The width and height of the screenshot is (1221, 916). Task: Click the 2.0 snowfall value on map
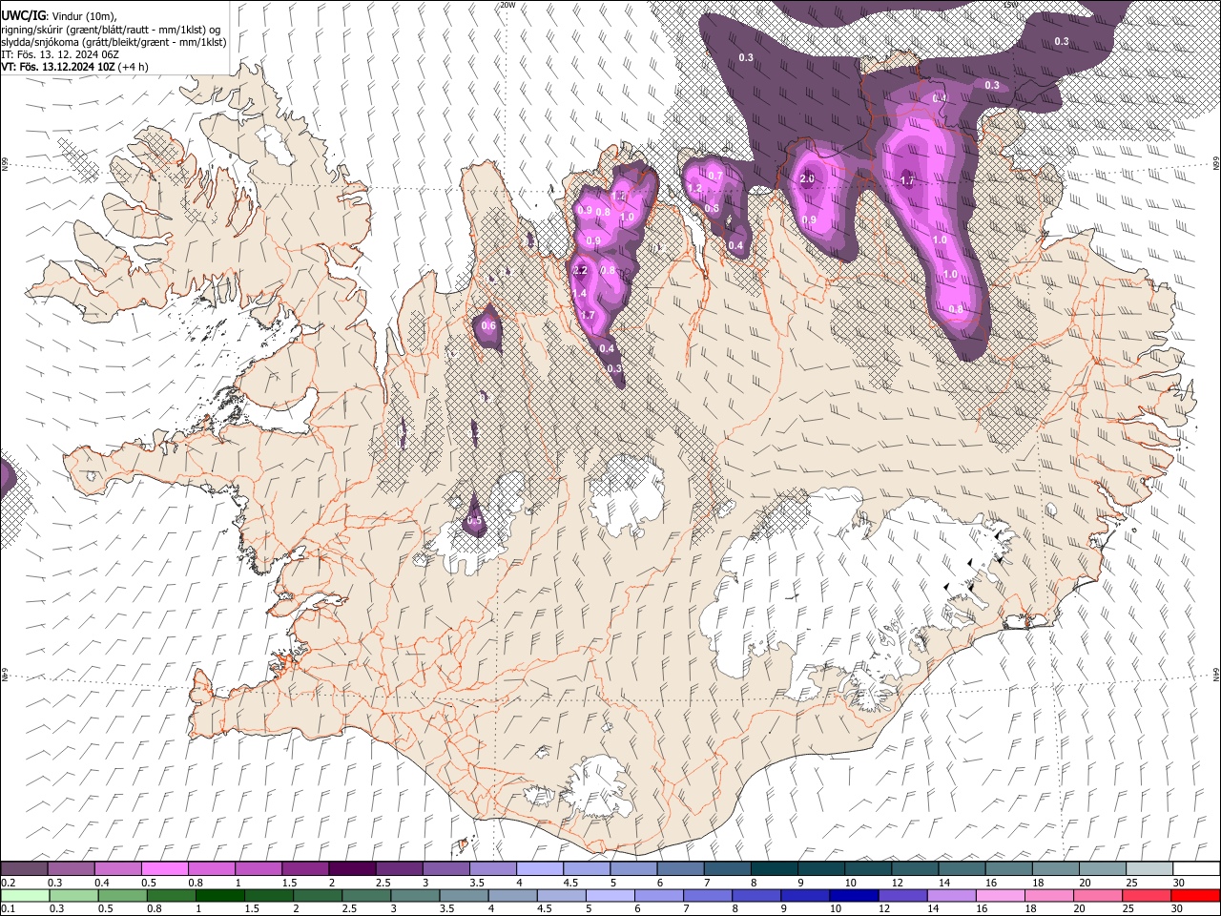click(x=807, y=179)
